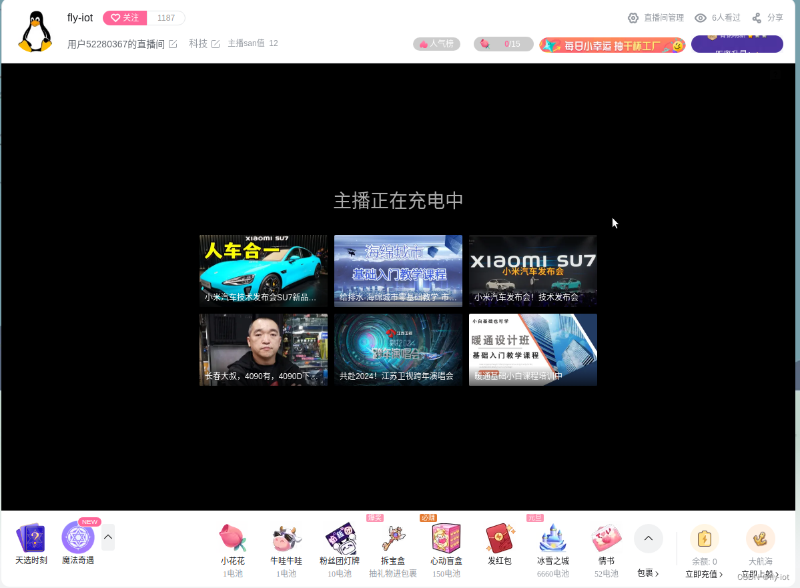Select the 情书 gift

point(606,551)
